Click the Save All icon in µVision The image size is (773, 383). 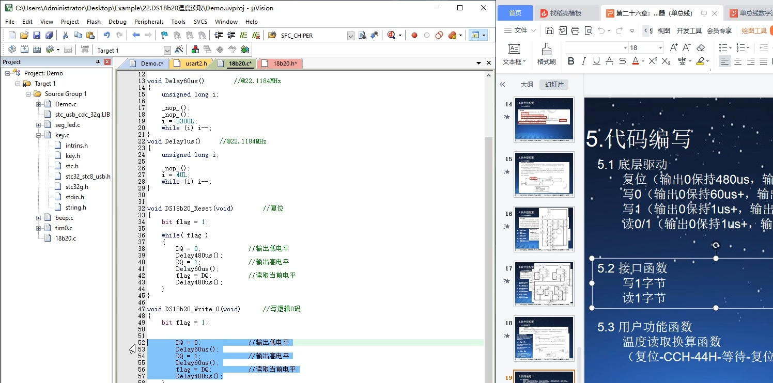tap(49, 35)
